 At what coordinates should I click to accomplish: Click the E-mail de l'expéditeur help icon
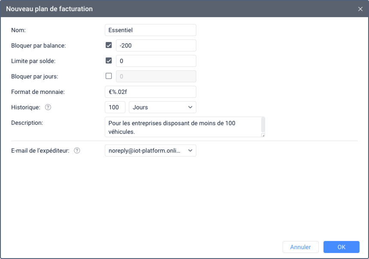pos(77,151)
